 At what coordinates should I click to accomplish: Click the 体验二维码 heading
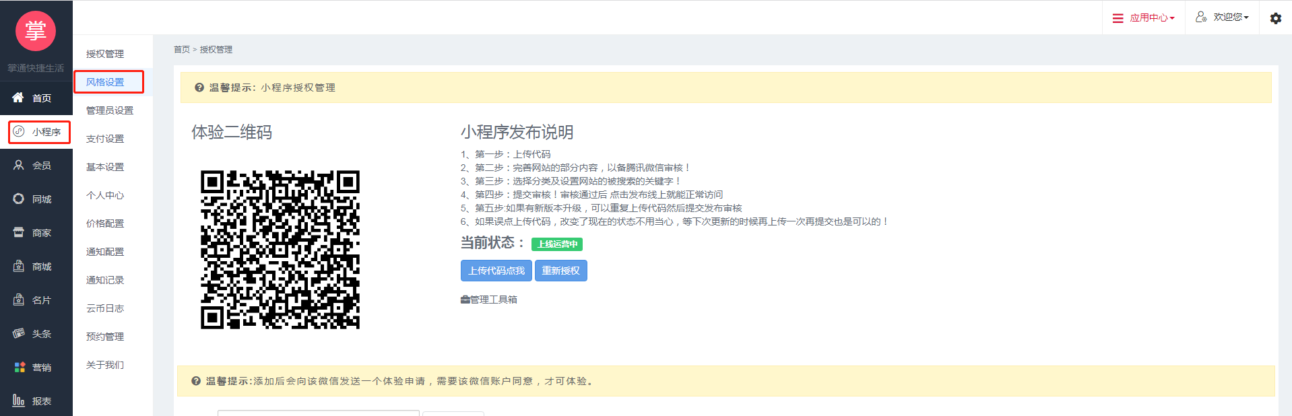(232, 132)
